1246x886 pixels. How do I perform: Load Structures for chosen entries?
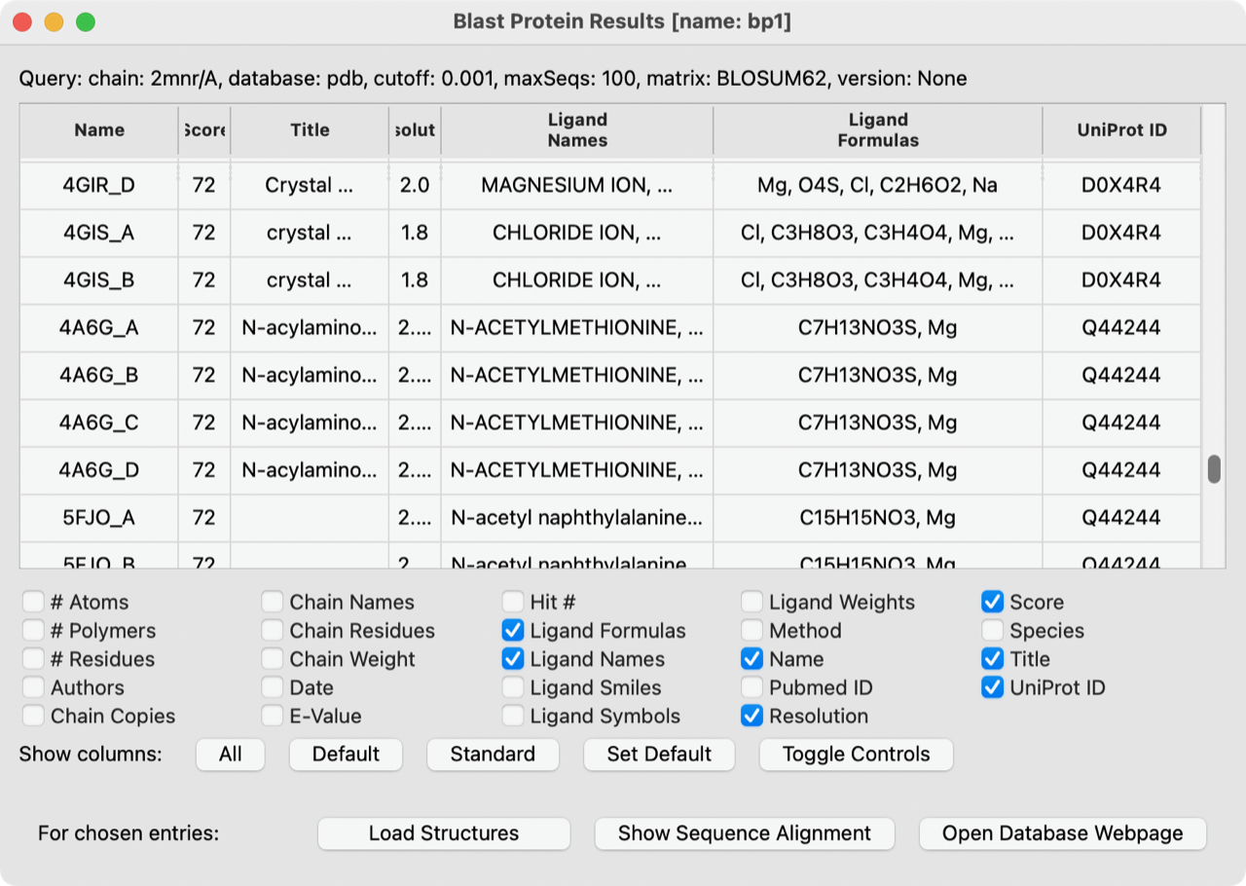[443, 833]
